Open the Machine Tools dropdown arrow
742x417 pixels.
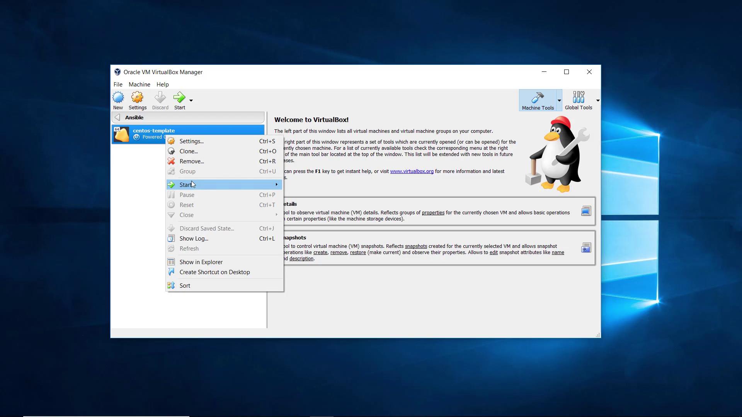[559, 100]
